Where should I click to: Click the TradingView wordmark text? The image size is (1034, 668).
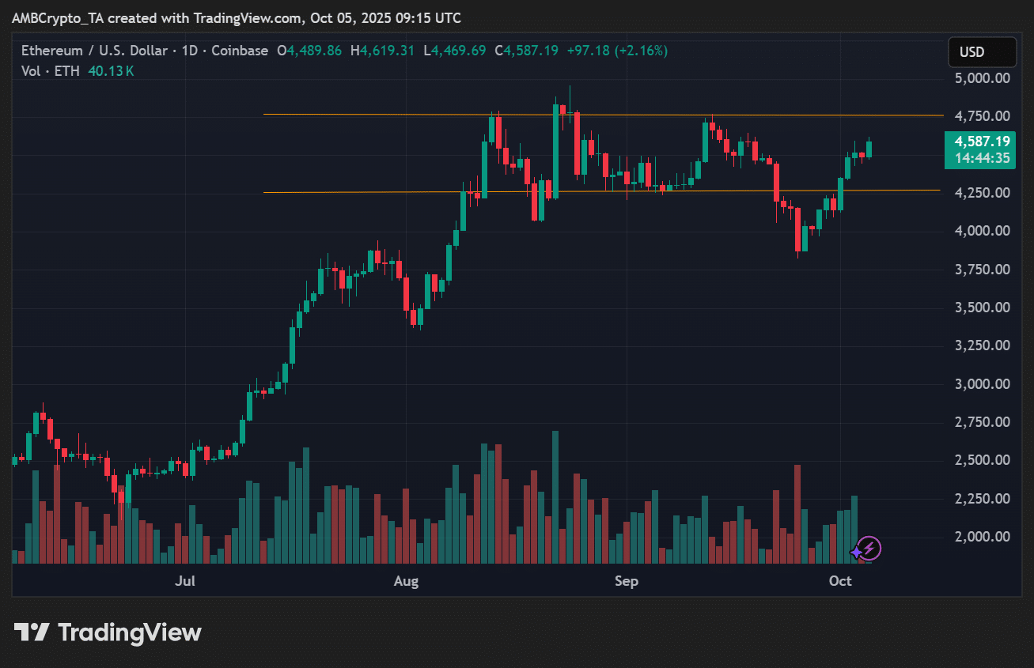point(130,632)
